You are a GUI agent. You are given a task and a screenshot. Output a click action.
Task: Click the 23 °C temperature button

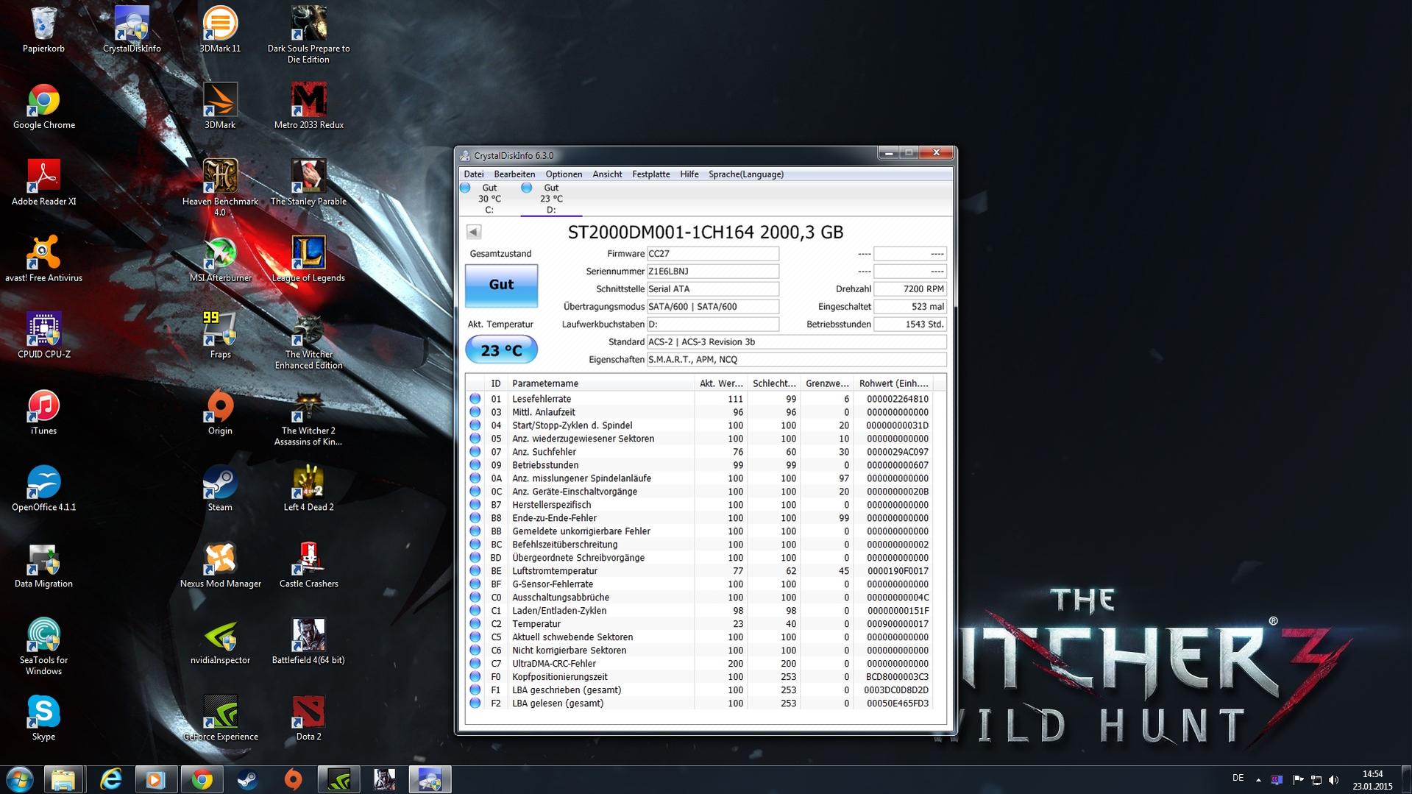(x=501, y=350)
